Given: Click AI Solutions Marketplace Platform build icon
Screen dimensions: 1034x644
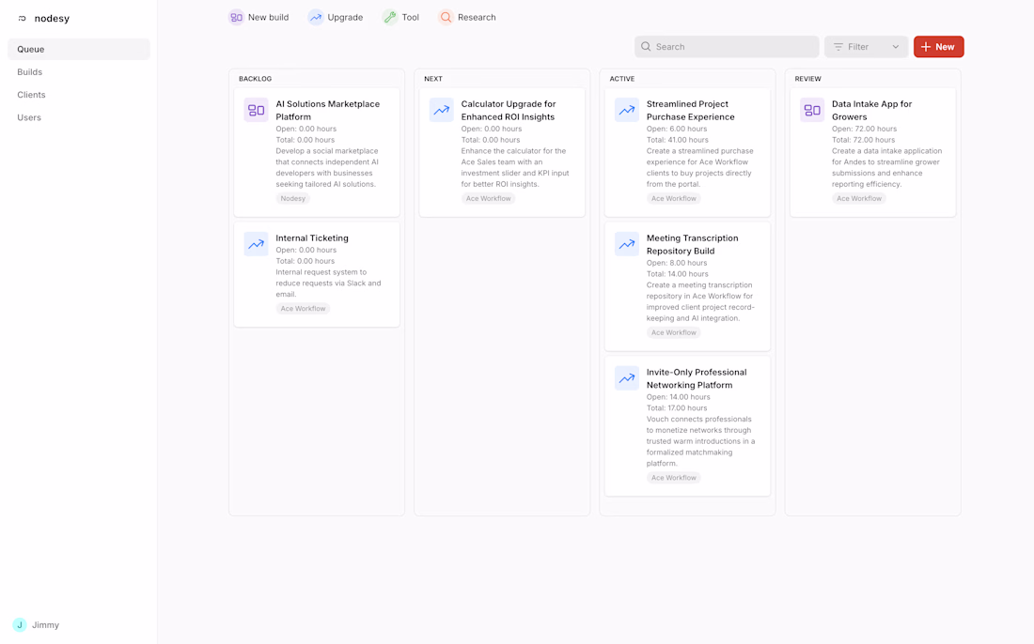Looking at the screenshot, I should tap(256, 110).
